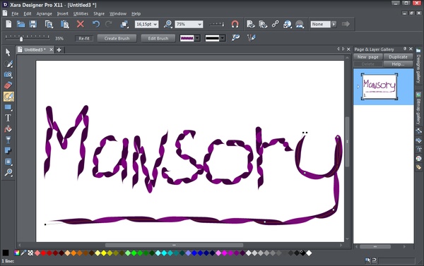Open the Arrange menu
Image resolution: width=424 pixels, height=266 pixels.
44,13
